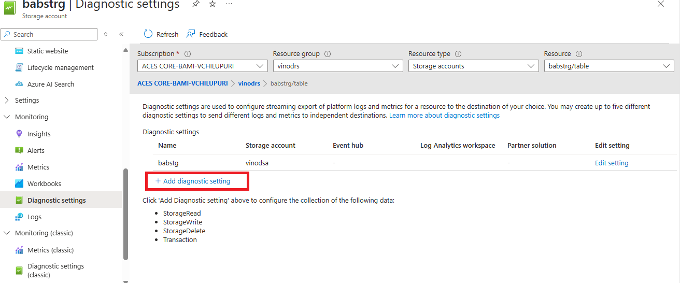Click the babstg name cell in table
This screenshot has width=680, height=283.
(x=168, y=163)
